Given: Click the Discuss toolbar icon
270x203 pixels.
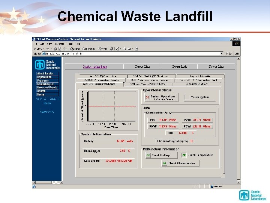Looking at the screenshot, I should click(x=136, y=48).
